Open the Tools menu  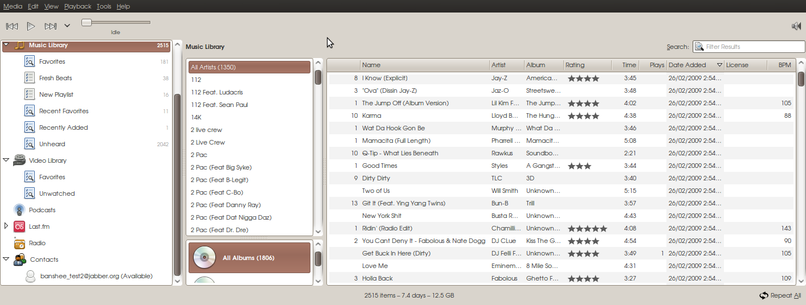(104, 6)
